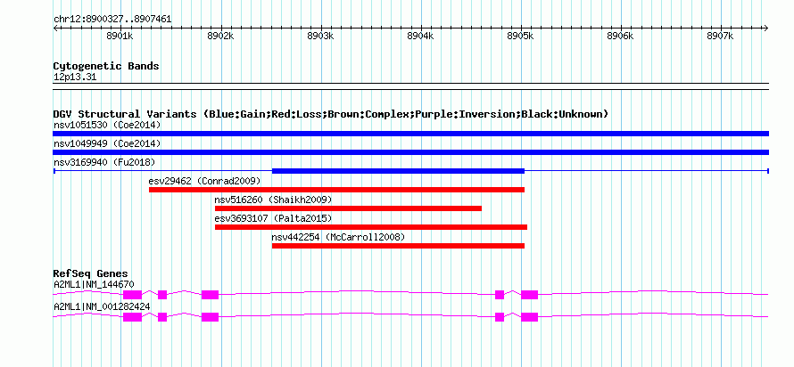Select the red esv29462 loss bar

pos(336,190)
